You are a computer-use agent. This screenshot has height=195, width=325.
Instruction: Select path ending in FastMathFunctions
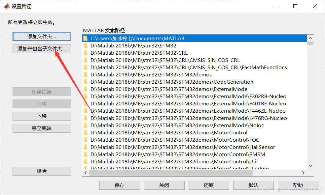point(195,67)
